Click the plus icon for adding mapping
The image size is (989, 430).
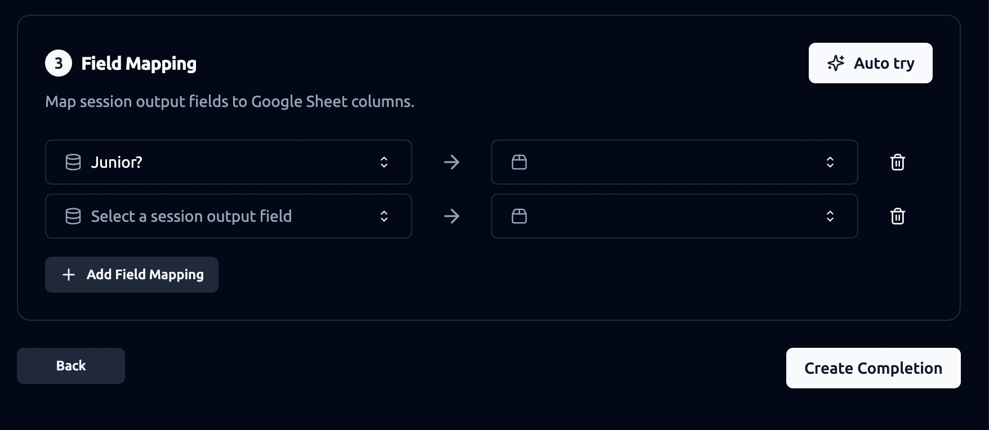click(69, 275)
